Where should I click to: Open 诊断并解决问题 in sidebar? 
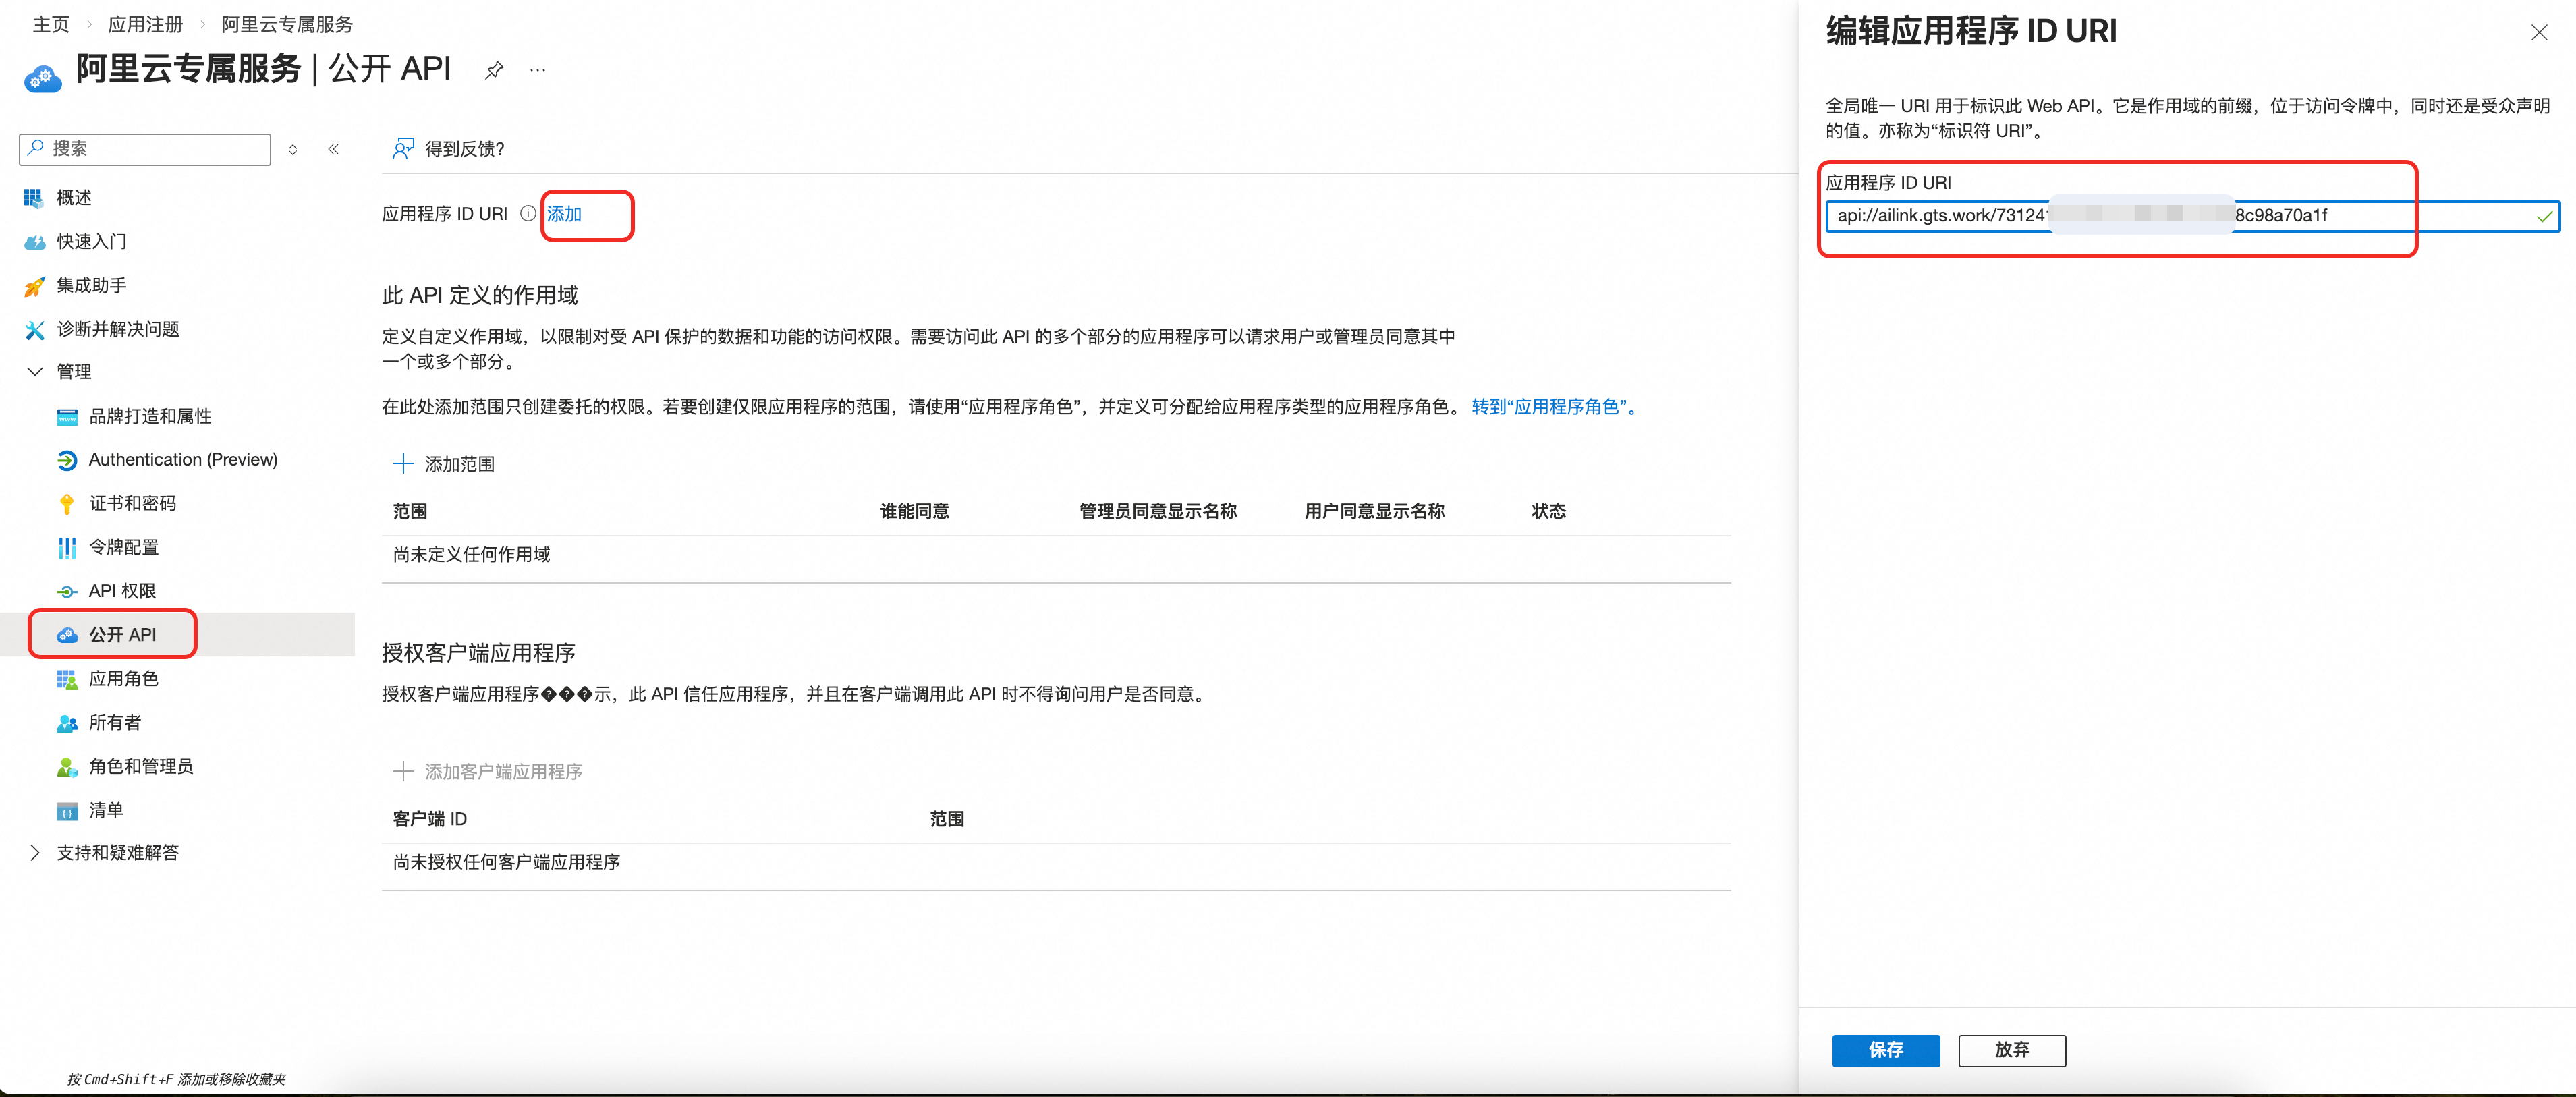click(x=117, y=329)
